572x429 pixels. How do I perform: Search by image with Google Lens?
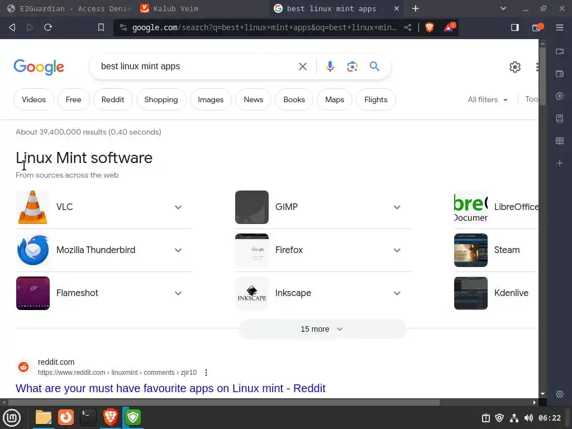pyautogui.click(x=352, y=66)
